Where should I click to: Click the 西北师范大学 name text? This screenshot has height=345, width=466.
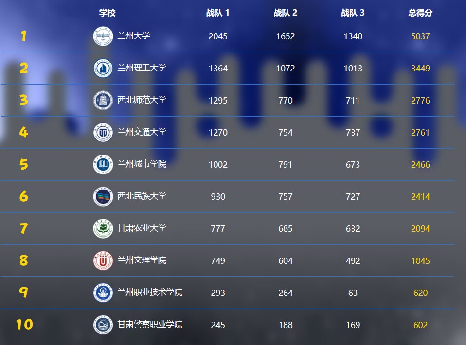(x=142, y=100)
